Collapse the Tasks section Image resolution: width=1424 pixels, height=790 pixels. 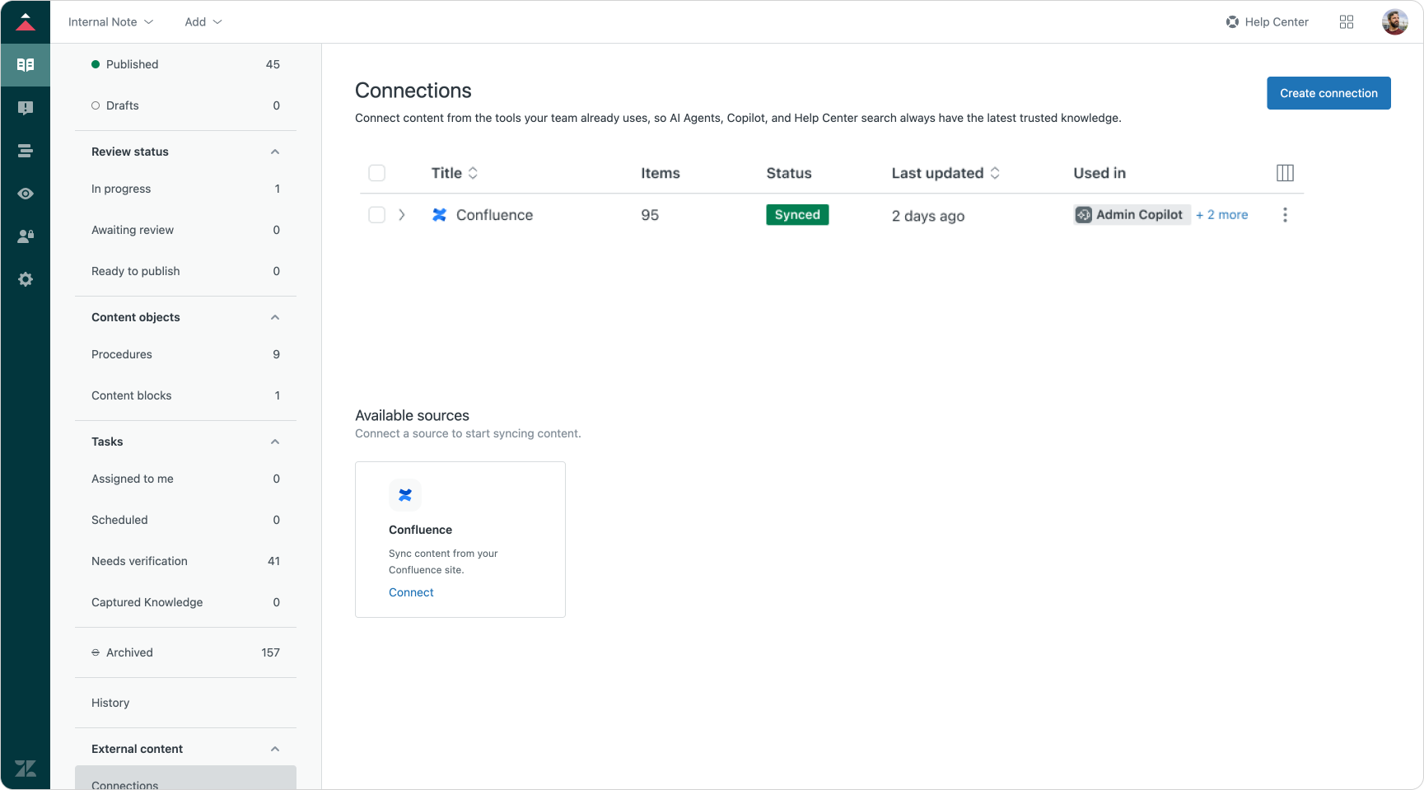(275, 442)
